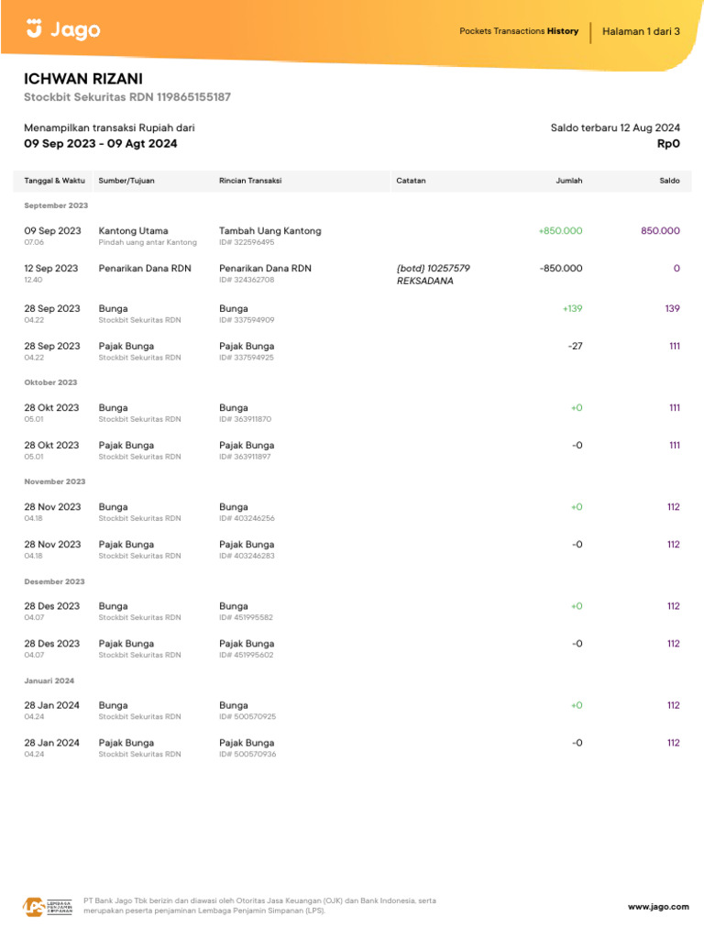Select the Januari 2024 month heading

click(50, 681)
